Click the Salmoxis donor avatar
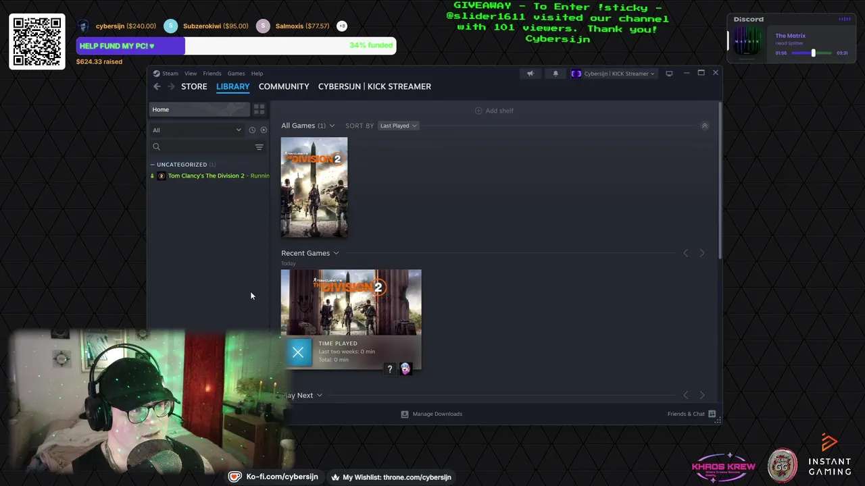 point(263,26)
